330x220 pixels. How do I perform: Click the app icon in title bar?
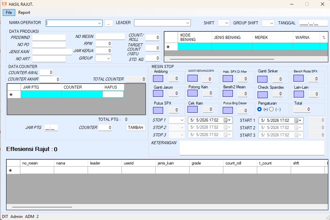(x=4, y=4)
